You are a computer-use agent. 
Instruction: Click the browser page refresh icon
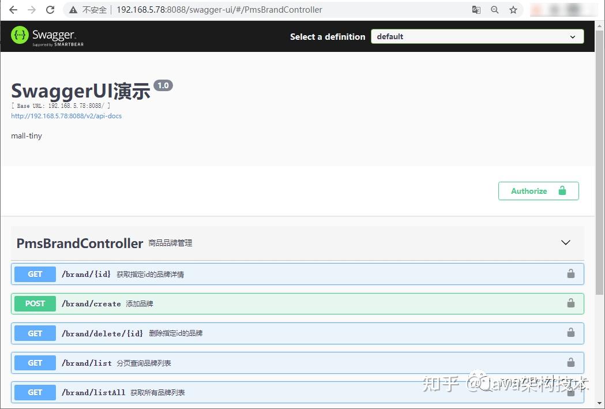pyautogui.click(x=50, y=10)
